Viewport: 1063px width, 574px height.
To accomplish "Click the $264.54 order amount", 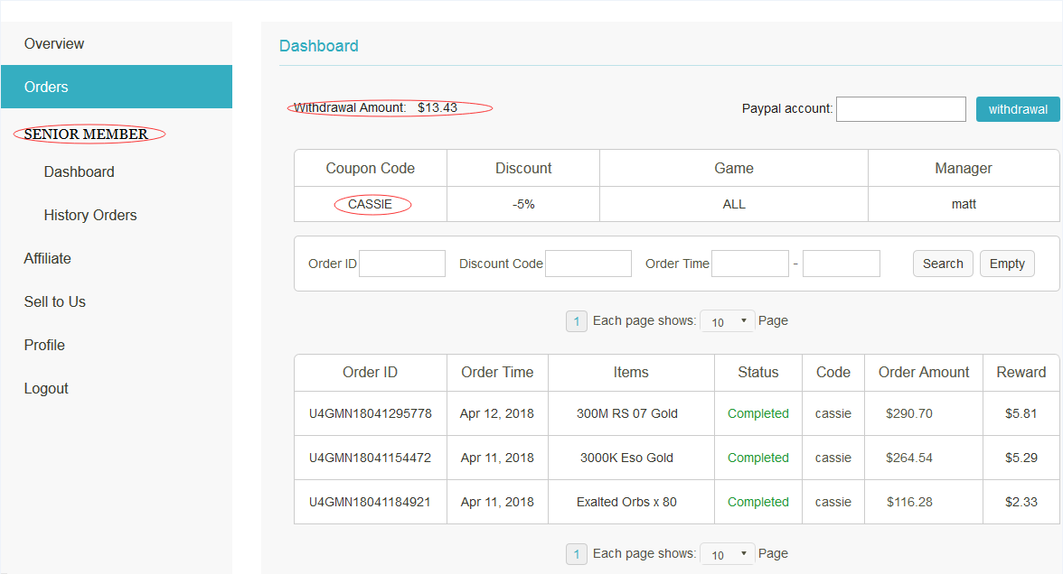I will click(909, 458).
